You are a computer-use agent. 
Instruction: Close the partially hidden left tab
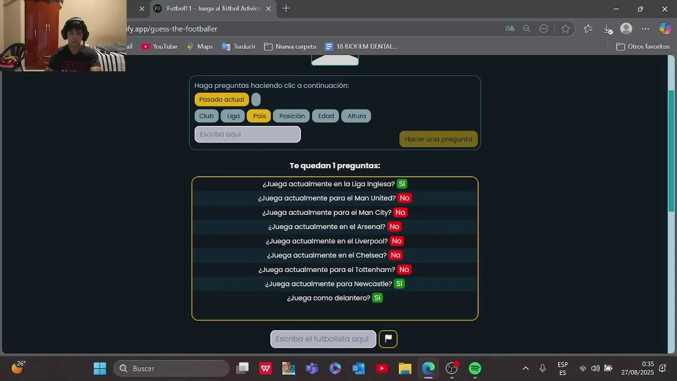point(142,9)
